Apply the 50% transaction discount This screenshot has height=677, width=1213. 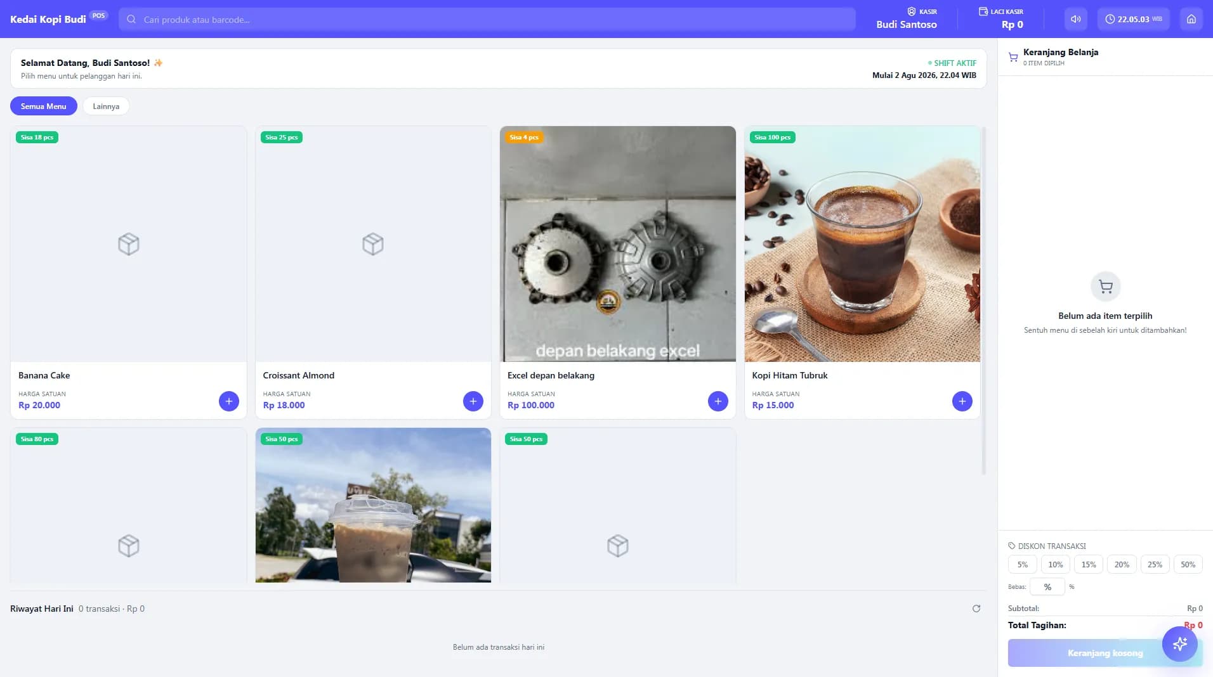tap(1188, 564)
